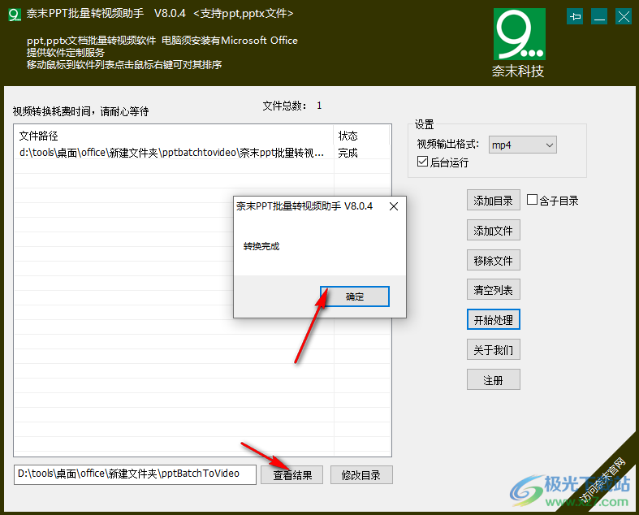Click 修改目录 to change output folder
Viewport: 639px width, 515px height.
click(361, 475)
